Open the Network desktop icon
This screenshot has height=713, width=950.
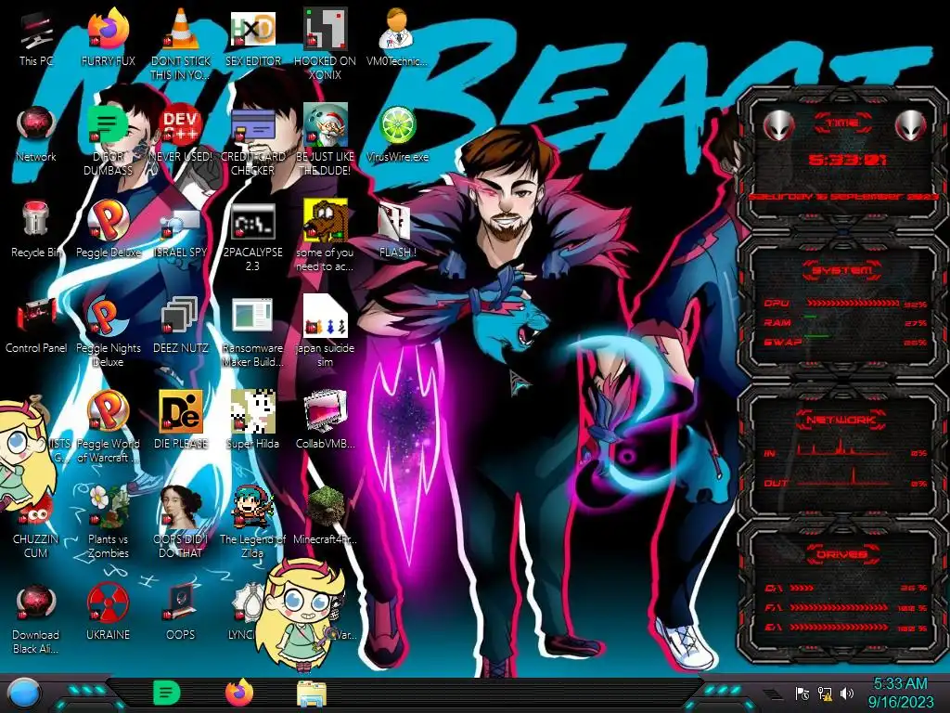[36, 125]
